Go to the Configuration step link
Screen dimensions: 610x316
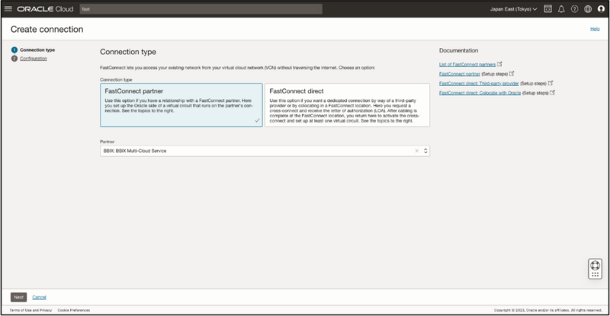[x=34, y=59]
